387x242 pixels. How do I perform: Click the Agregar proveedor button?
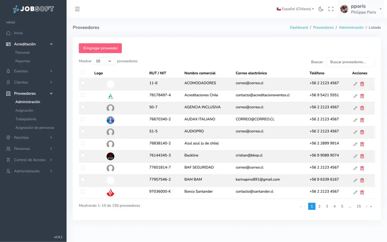coord(100,48)
